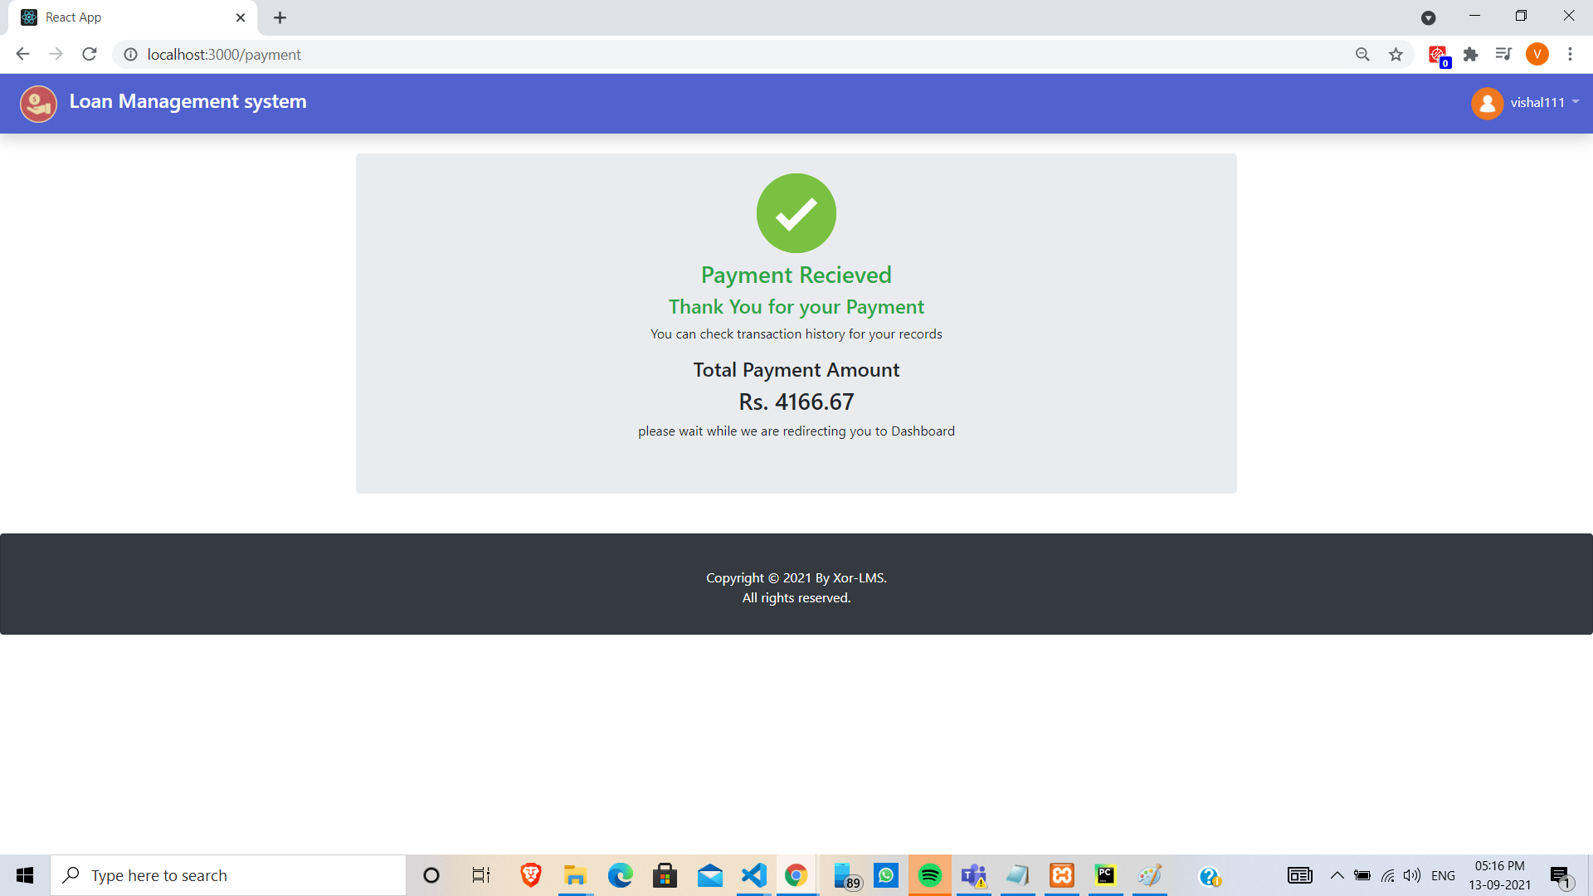Open browser settings three-dot menu
The width and height of the screenshot is (1593, 896).
[1571, 55]
